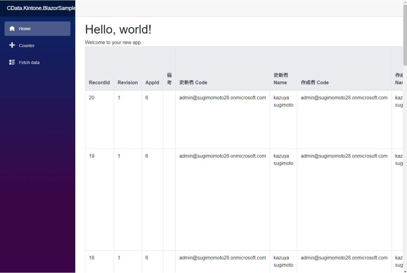Click the Revision column header

click(x=128, y=83)
